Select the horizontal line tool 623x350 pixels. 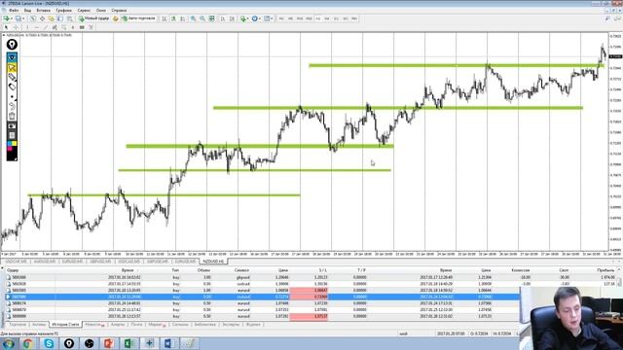[37, 27]
